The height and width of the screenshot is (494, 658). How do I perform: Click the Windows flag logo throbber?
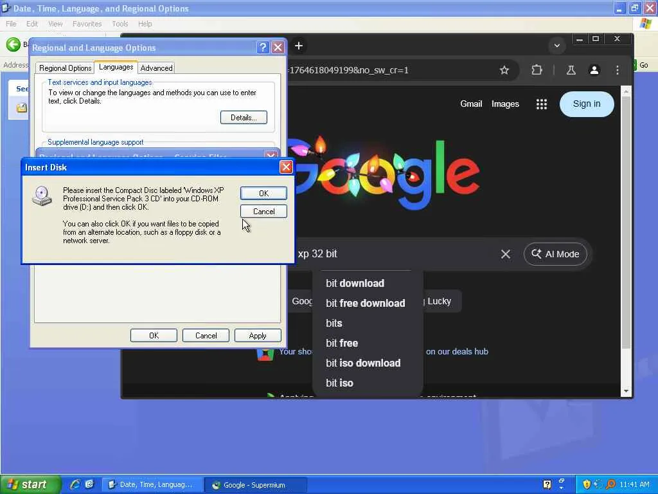(x=646, y=24)
